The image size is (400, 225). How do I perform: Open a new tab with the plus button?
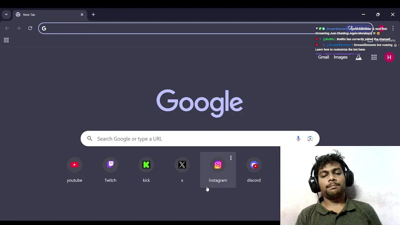93,14
